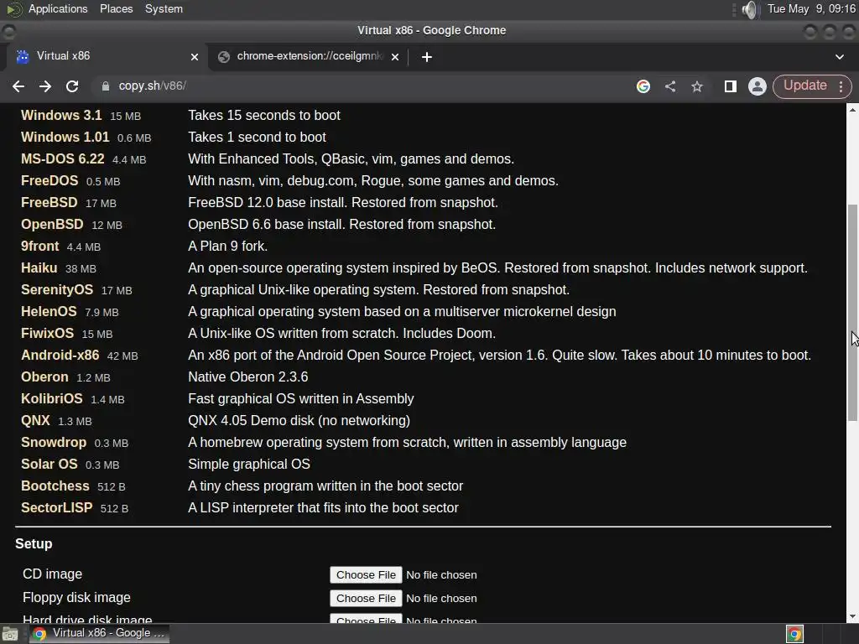Open Applications menu
Viewport: 859px width, 644px height.
[x=58, y=8]
